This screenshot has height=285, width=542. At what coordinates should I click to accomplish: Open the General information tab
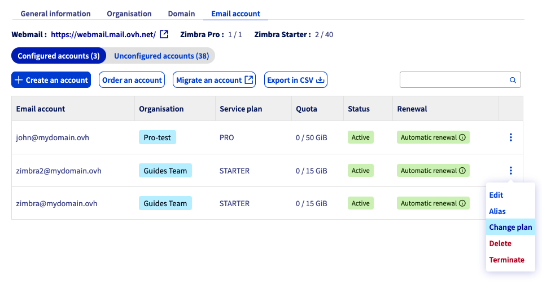pos(55,14)
